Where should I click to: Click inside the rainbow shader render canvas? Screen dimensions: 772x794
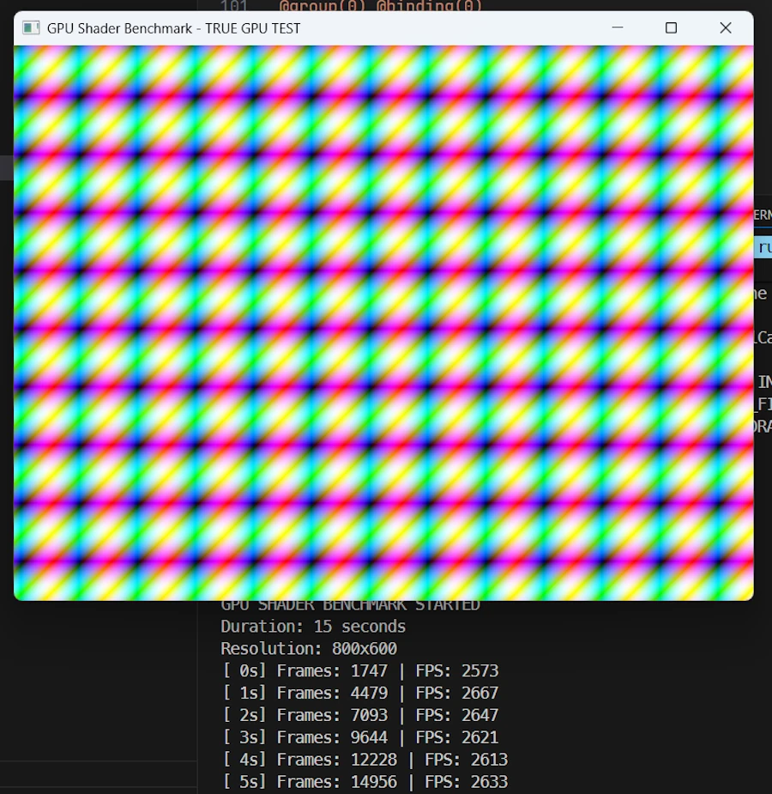point(383,322)
